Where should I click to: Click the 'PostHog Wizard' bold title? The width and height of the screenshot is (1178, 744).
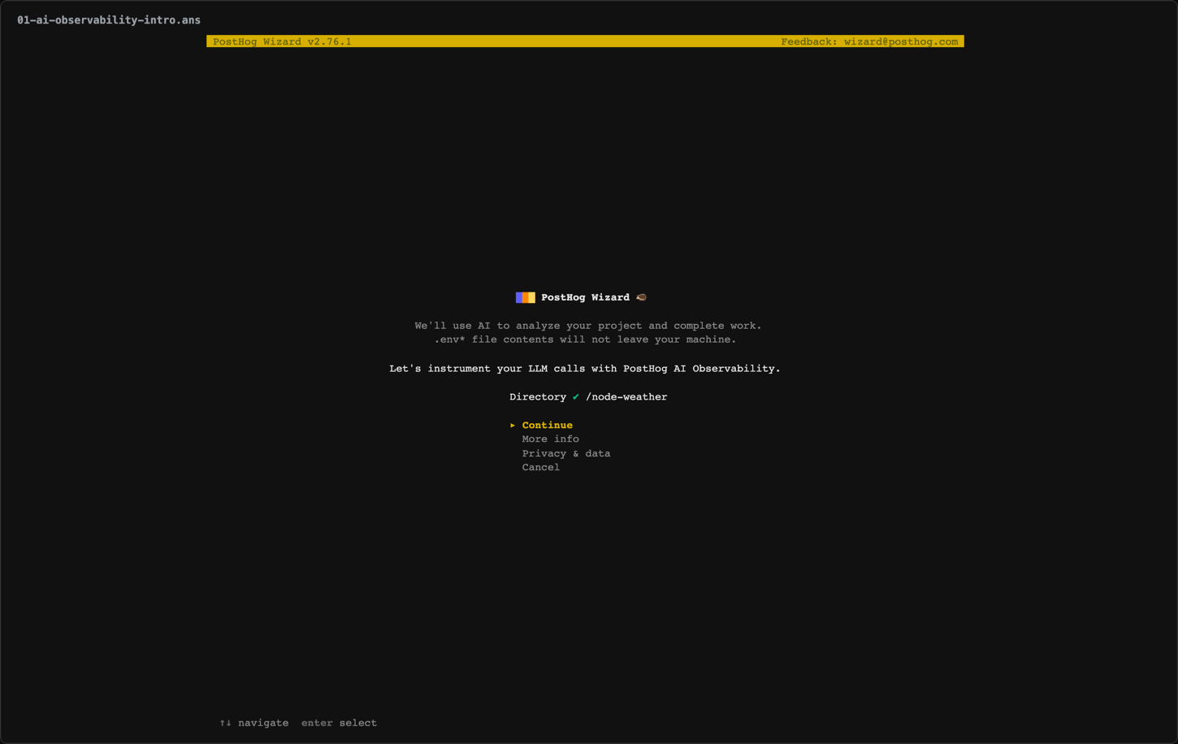pos(585,297)
